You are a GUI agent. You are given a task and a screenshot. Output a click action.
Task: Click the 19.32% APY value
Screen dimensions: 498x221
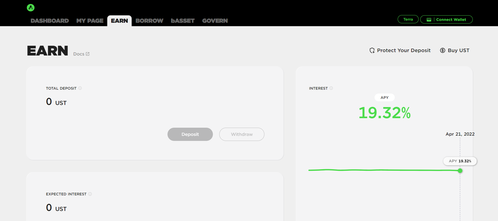(384, 113)
